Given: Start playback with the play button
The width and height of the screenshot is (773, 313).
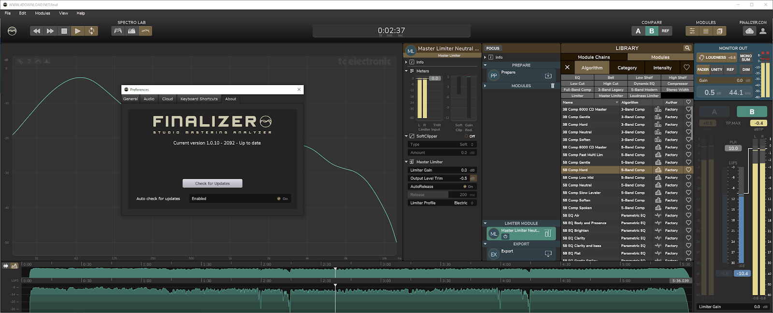Looking at the screenshot, I should coord(77,31).
